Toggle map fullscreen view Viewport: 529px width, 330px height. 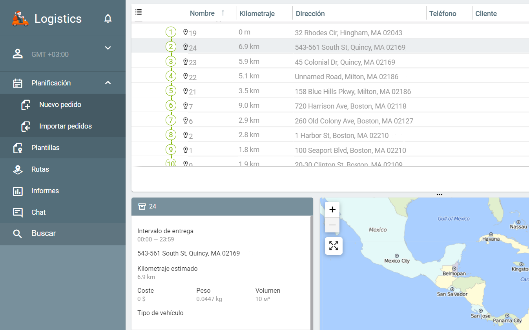pos(334,246)
